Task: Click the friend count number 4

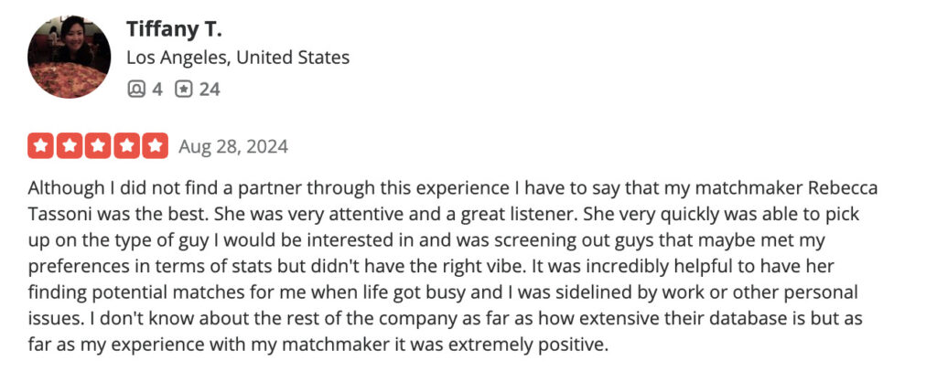Action: [x=157, y=90]
